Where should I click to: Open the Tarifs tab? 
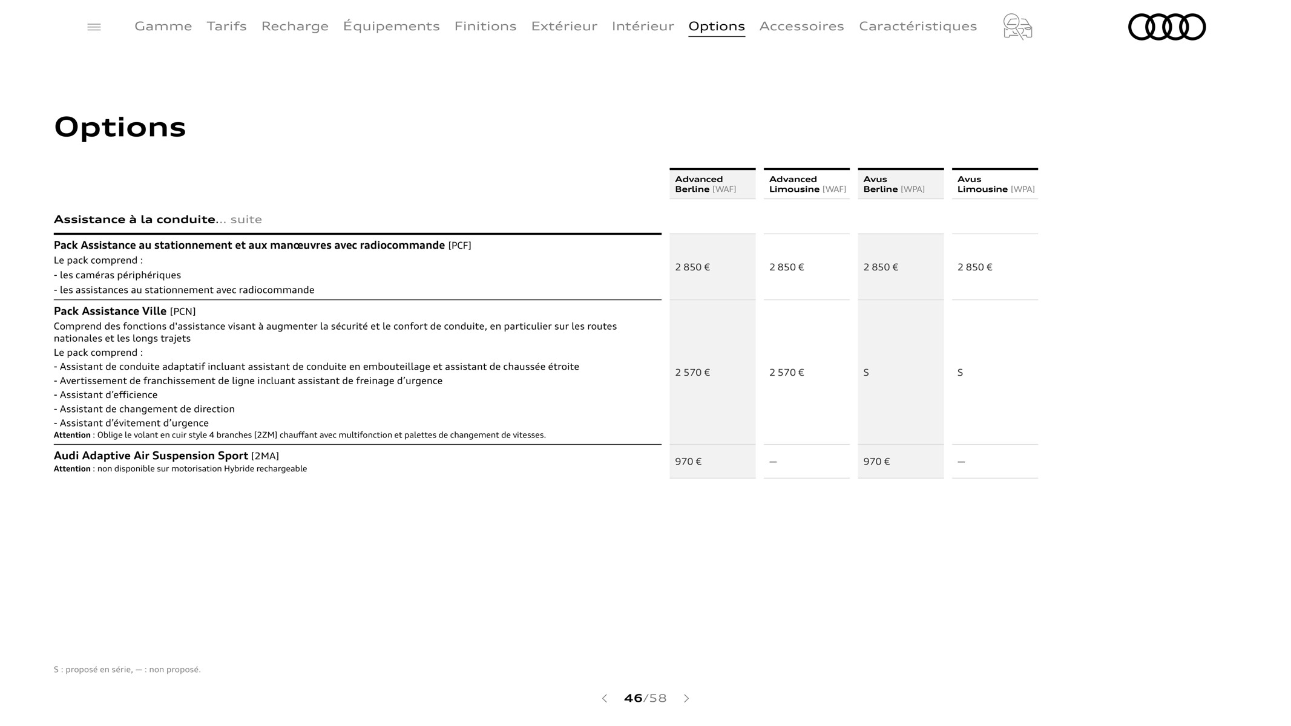point(226,26)
